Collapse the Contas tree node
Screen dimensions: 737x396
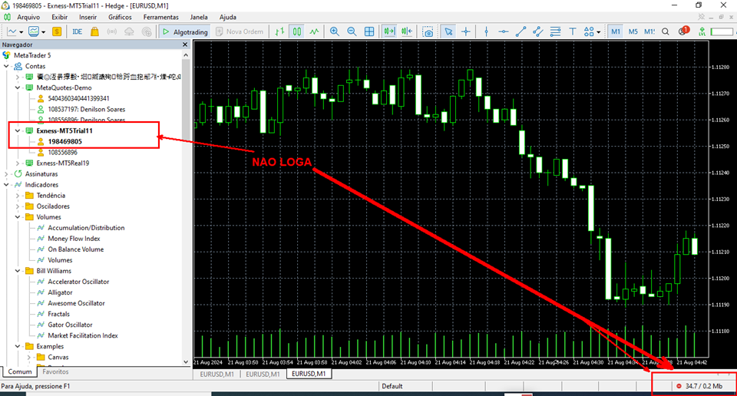click(x=6, y=66)
